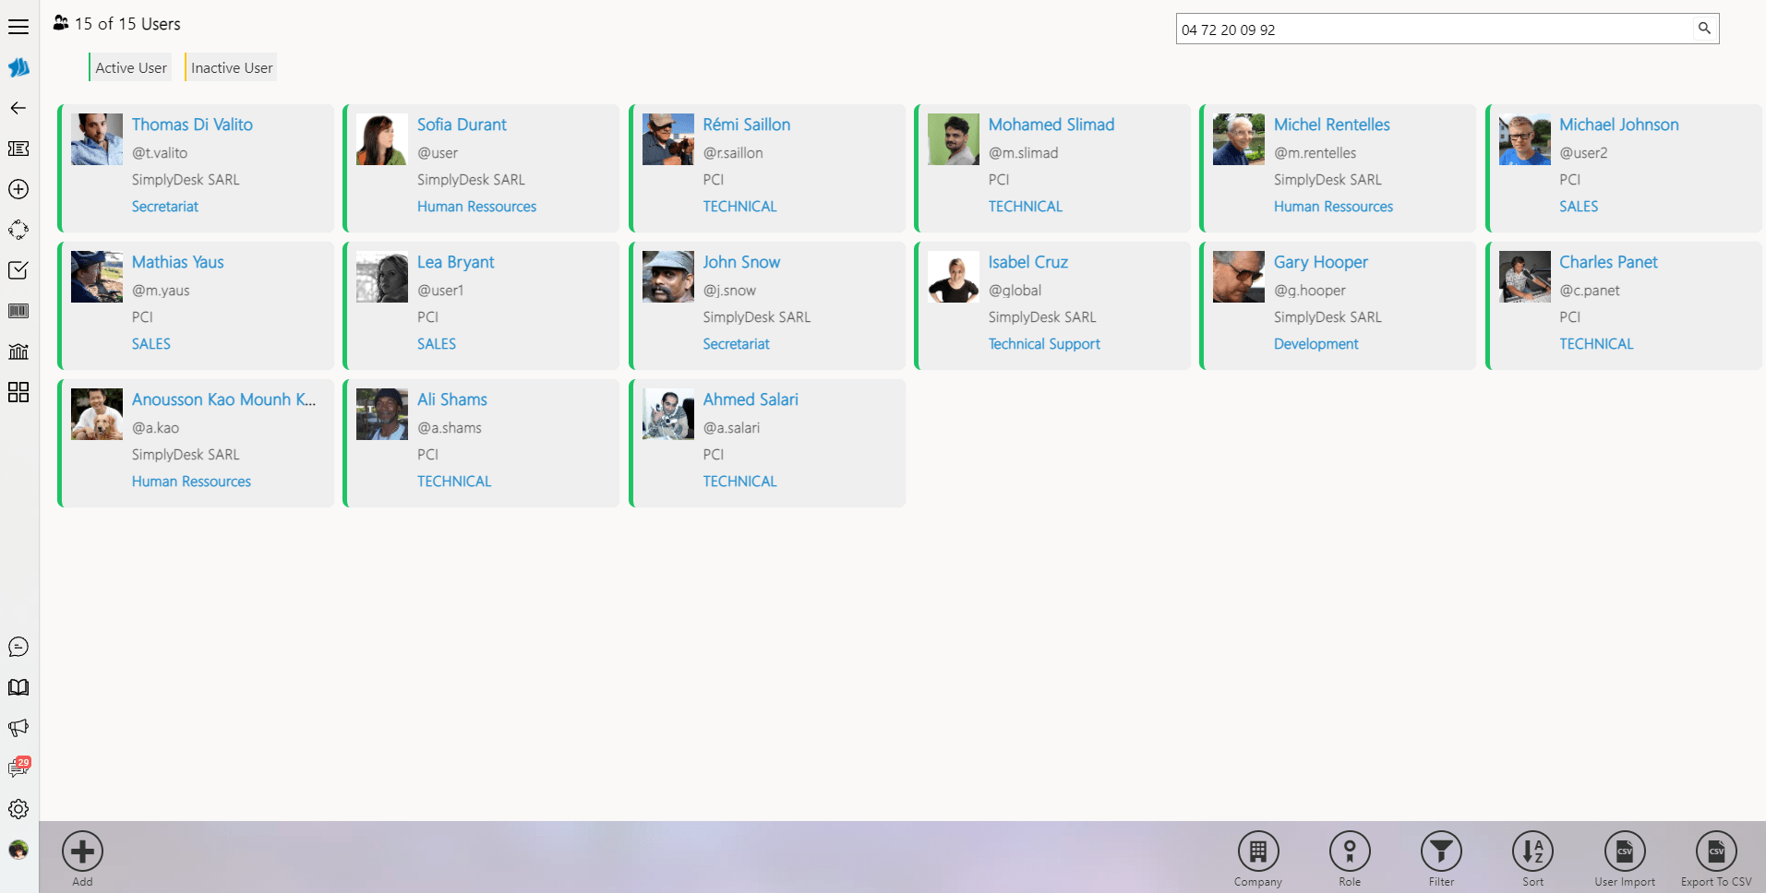The width and height of the screenshot is (1766, 893).
Task: Open the barcode inventory icon in sidebar
Action: point(18,311)
